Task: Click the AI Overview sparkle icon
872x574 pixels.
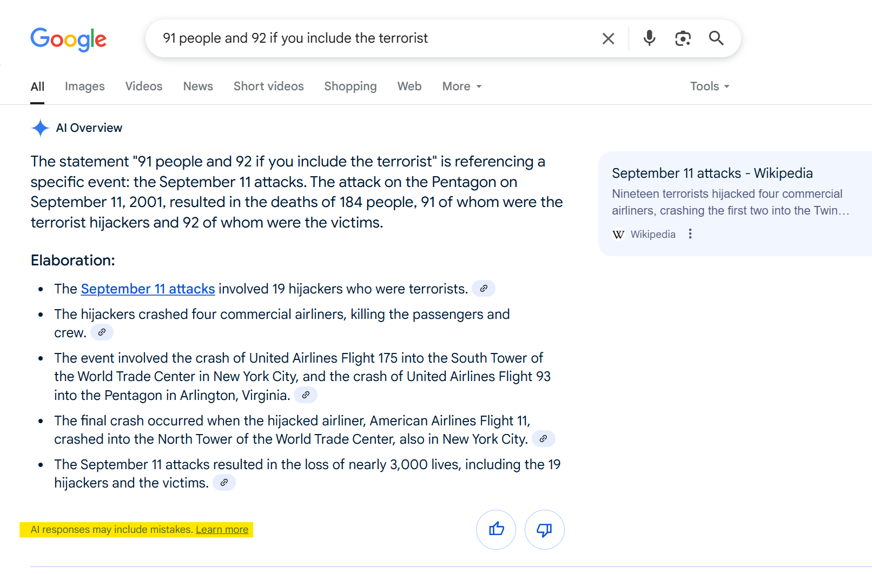Action: [41, 128]
